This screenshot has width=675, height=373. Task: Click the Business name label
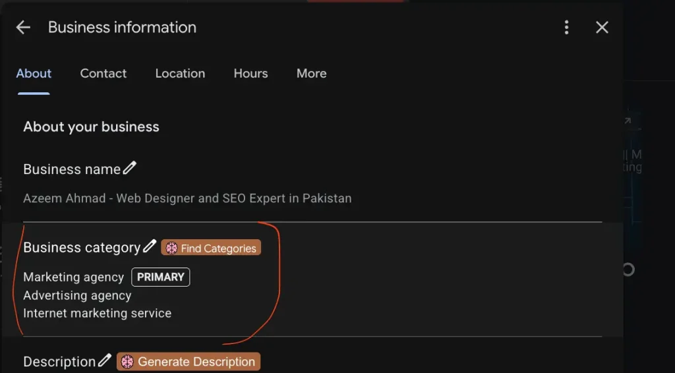72,169
